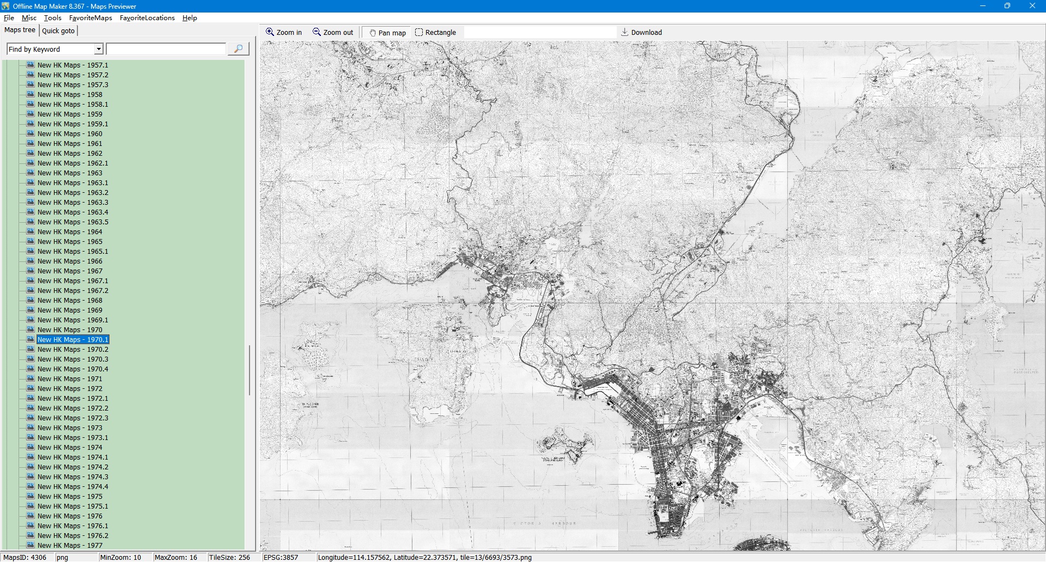This screenshot has width=1046, height=562.
Task: Select New HK Maps - 1960 entry
Action: point(70,134)
